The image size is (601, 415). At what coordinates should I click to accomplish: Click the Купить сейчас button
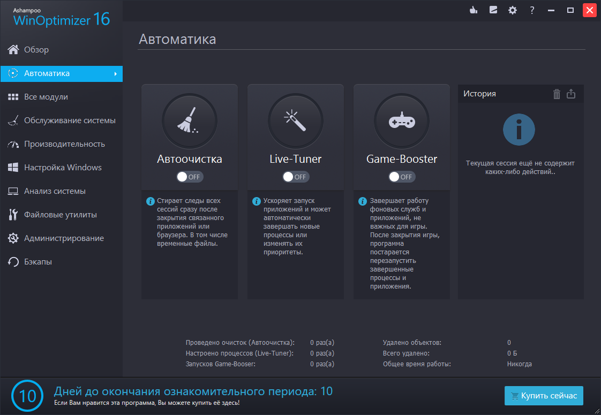point(544,396)
